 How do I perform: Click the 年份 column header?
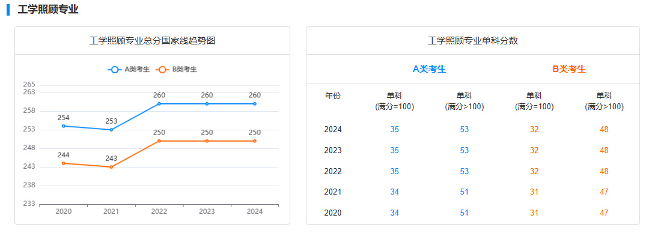333,96
